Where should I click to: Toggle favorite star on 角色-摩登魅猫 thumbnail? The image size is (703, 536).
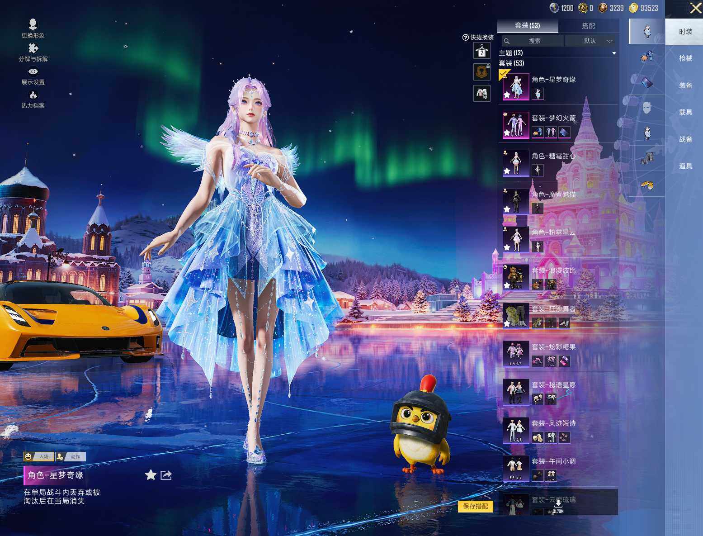tap(507, 209)
